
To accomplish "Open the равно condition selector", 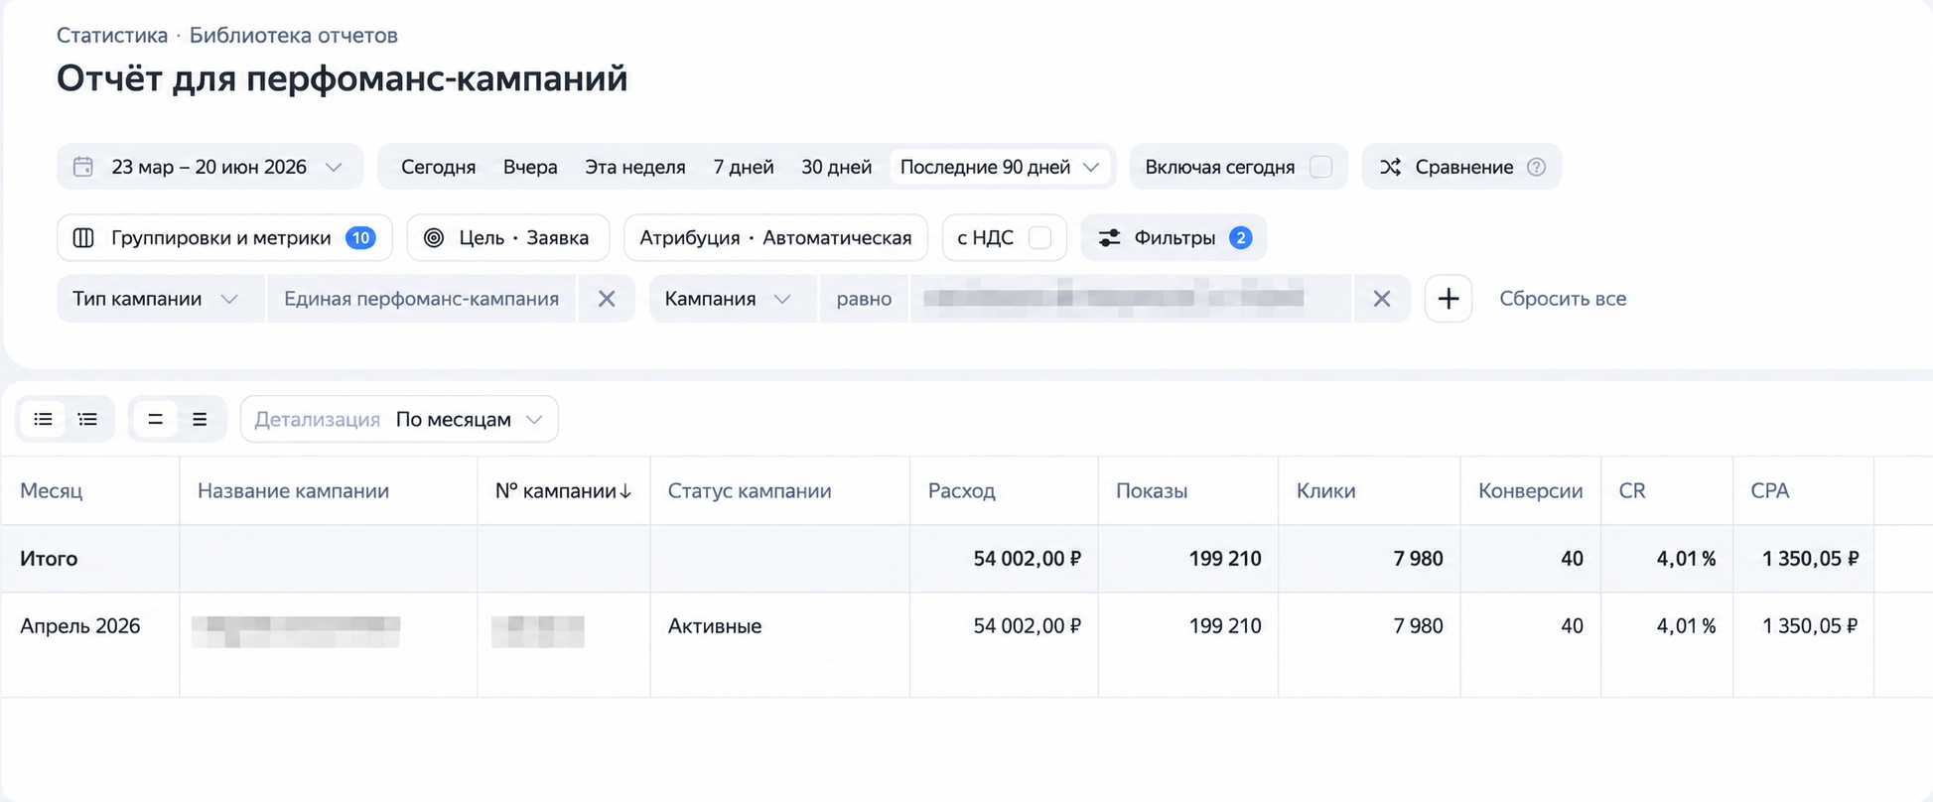I will point(864,299).
